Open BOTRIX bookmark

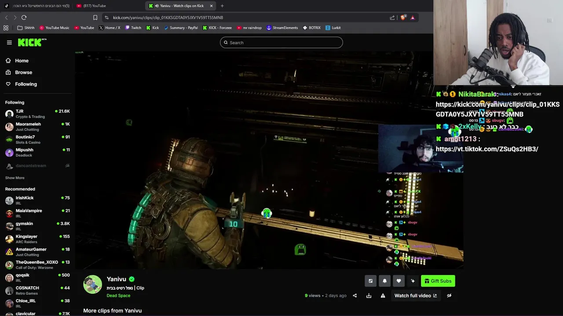(311, 28)
